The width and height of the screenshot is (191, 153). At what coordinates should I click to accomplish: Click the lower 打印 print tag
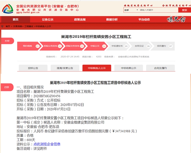(7, 87)
